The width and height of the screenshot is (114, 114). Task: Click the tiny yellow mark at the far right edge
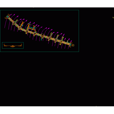113,17
